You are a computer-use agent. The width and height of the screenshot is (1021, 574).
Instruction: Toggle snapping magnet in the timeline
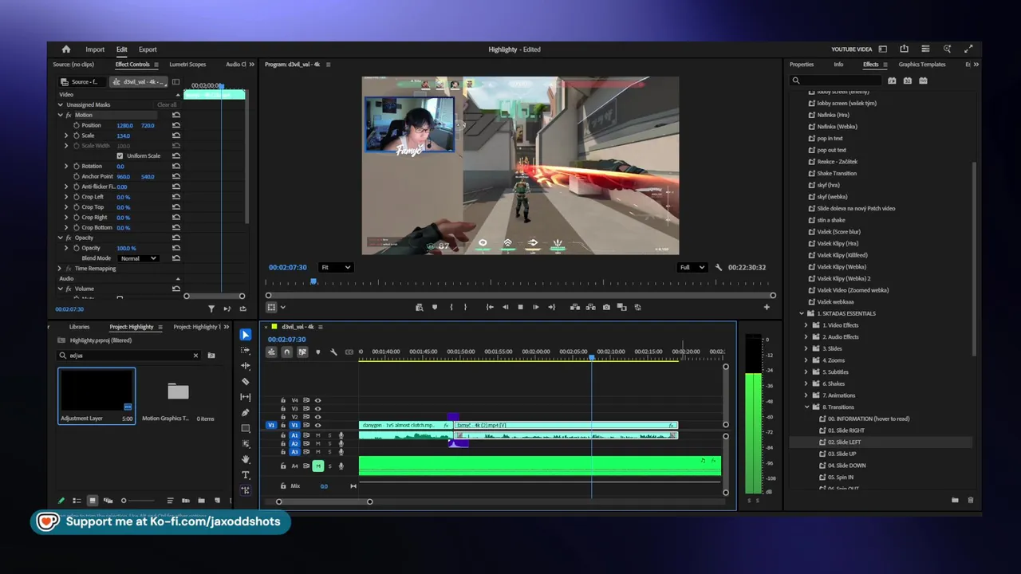coord(286,352)
